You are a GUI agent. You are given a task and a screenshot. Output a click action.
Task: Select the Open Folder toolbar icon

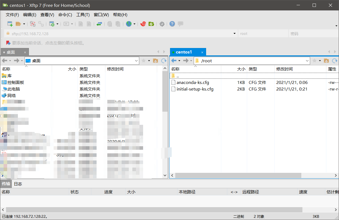(18, 24)
